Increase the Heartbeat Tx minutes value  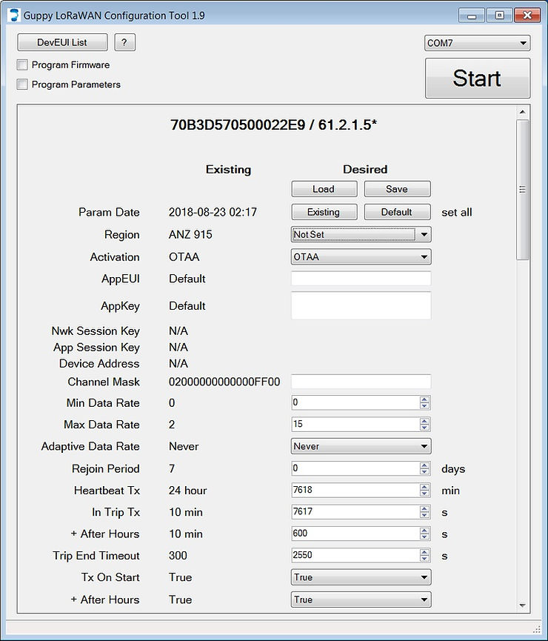pyautogui.click(x=424, y=487)
